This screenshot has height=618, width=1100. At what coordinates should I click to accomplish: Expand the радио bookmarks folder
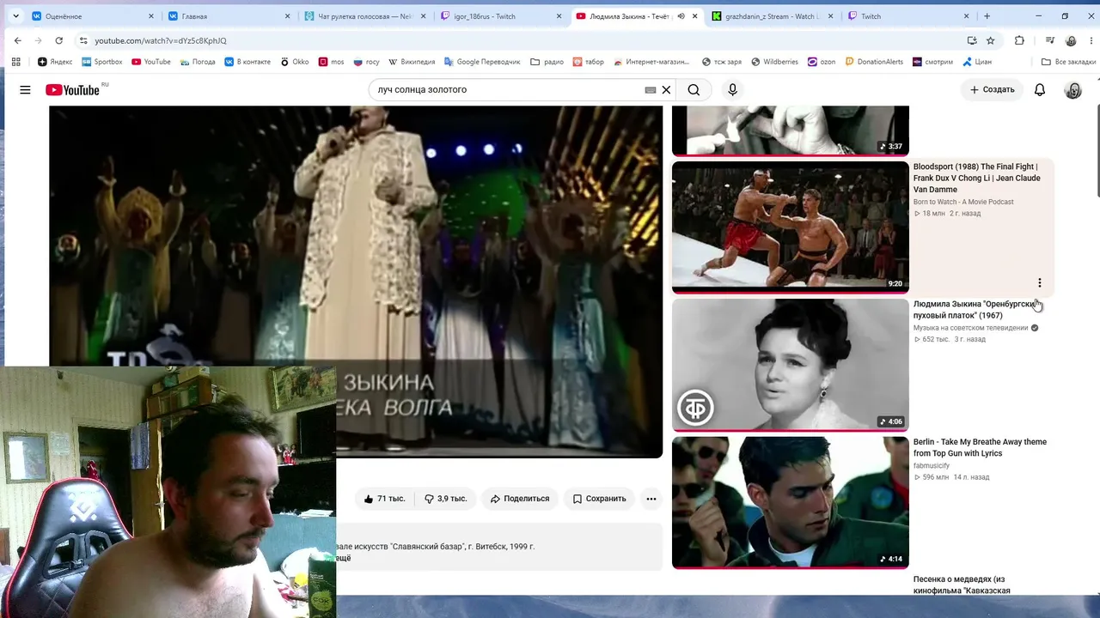tap(547, 62)
